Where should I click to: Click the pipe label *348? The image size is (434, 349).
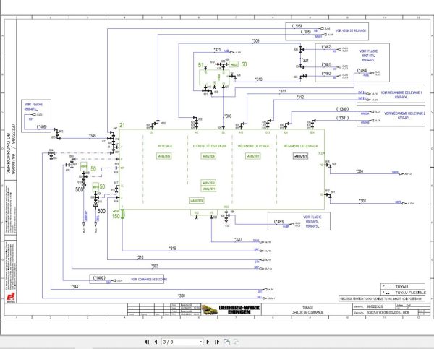click(93, 136)
